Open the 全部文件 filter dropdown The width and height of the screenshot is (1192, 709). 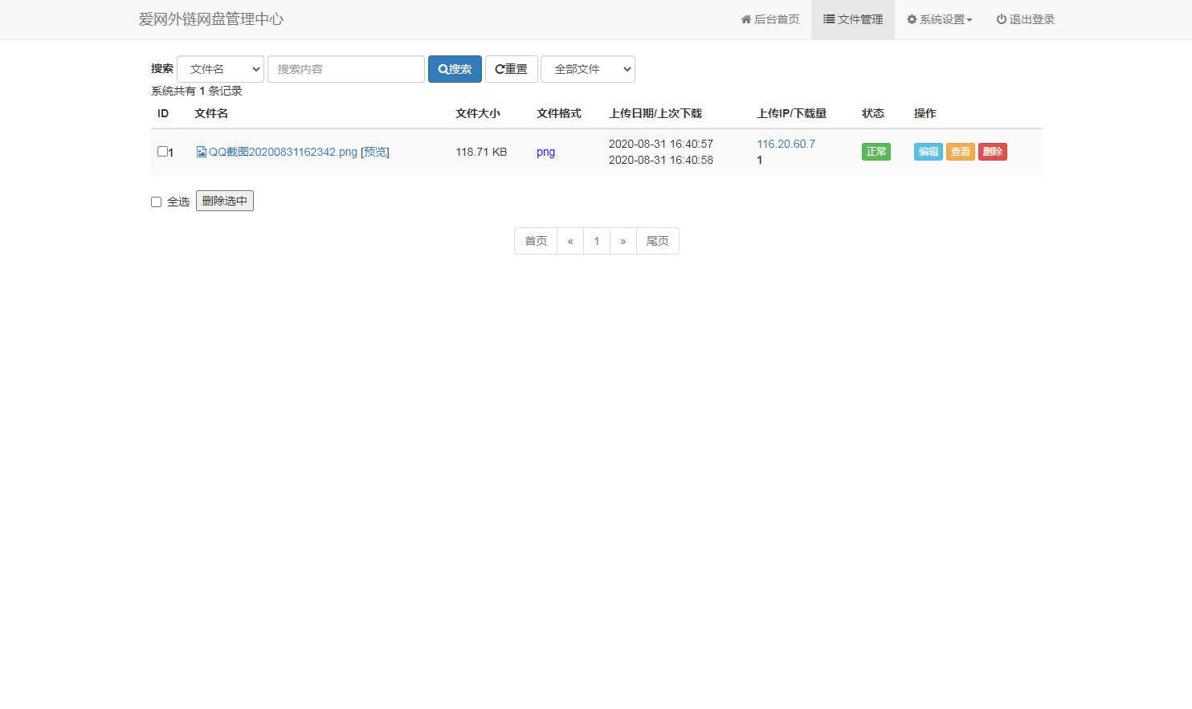tap(587, 69)
